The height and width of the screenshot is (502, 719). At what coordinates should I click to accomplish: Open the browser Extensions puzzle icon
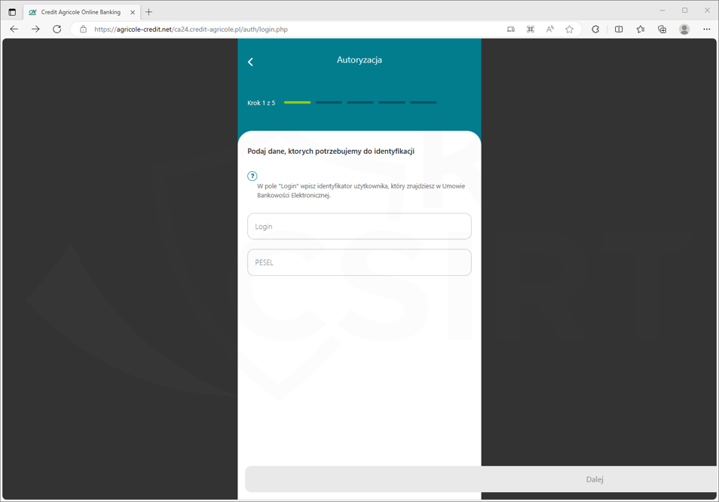[x=595, y=29]
